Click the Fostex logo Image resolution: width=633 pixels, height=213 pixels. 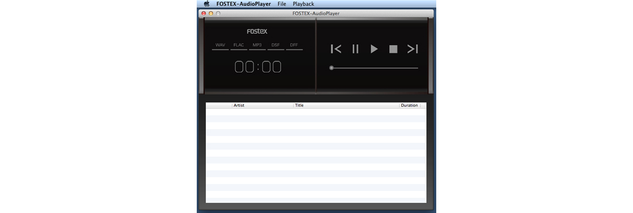click(x=257, y=32)
